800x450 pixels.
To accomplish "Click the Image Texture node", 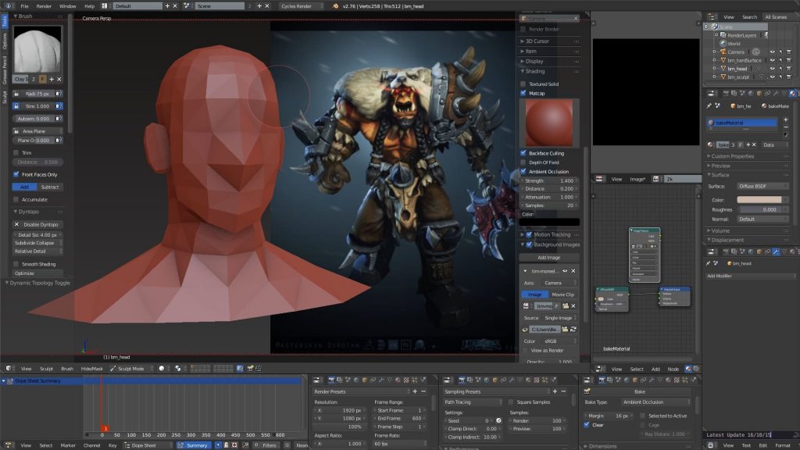I will click(645, 255).
